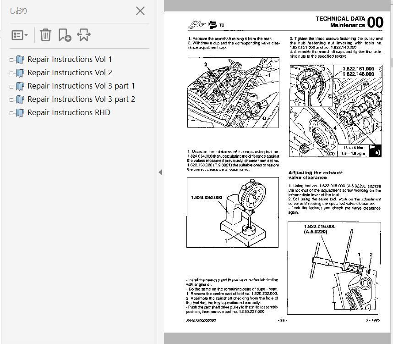Expand Repair Instructions RHD node
The image size is (393, 344).
(11, 113)
